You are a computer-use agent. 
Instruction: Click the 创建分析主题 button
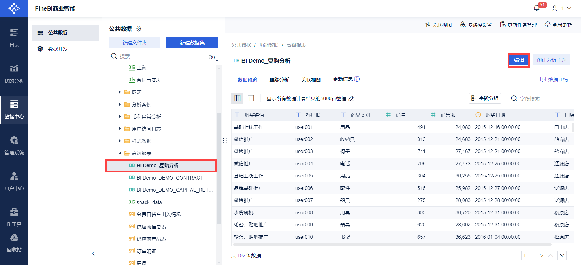552,60
